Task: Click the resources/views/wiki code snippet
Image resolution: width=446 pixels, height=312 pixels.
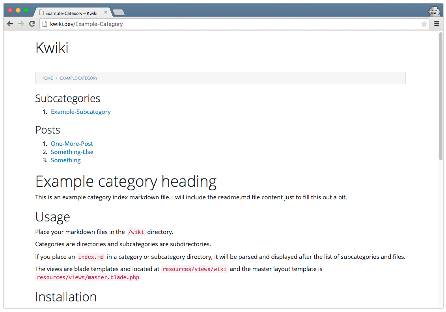Action: [194, 269]
